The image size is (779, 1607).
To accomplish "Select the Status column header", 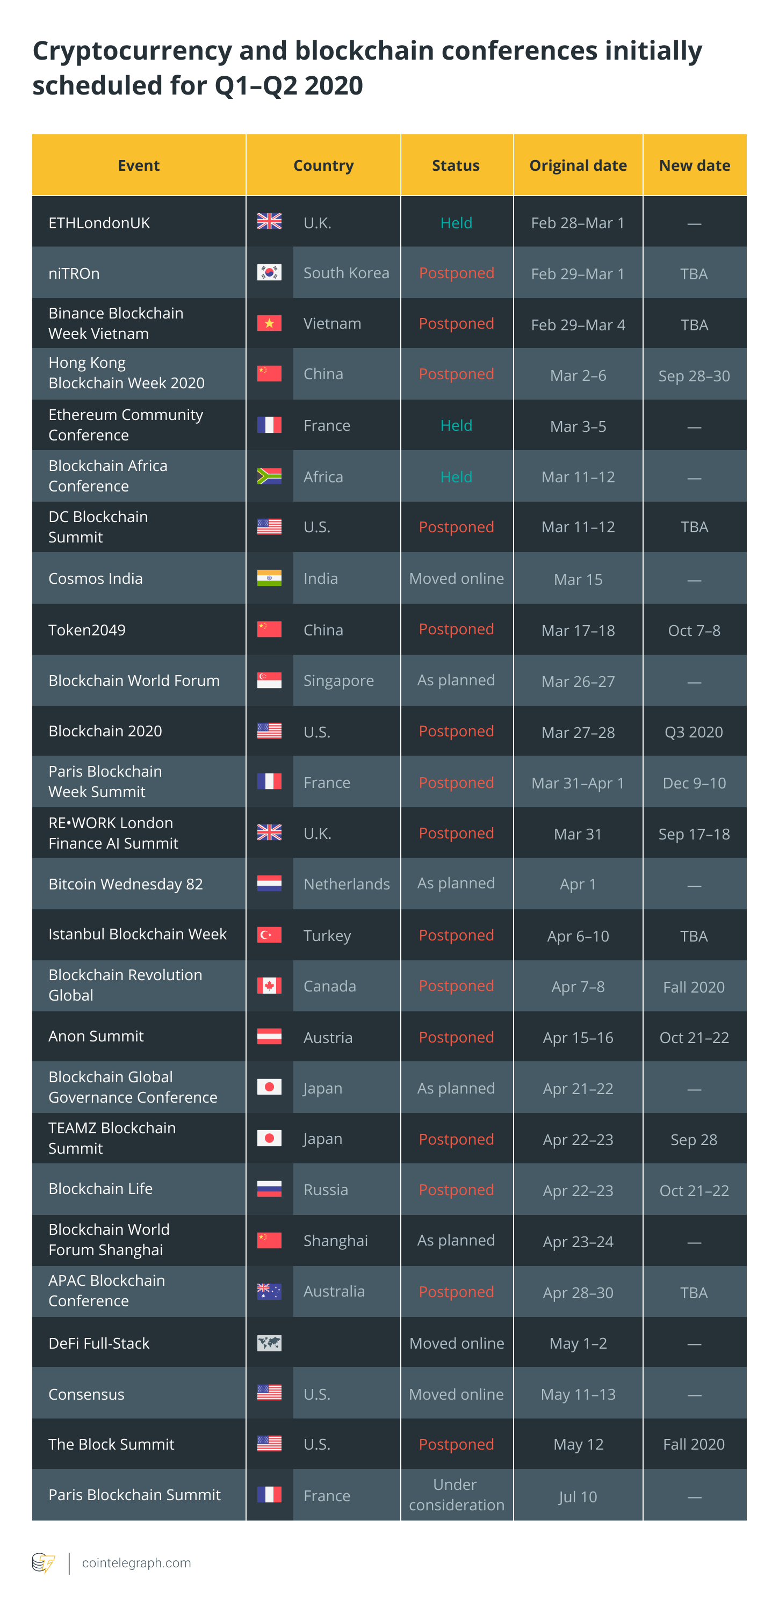I will point(456,165).
